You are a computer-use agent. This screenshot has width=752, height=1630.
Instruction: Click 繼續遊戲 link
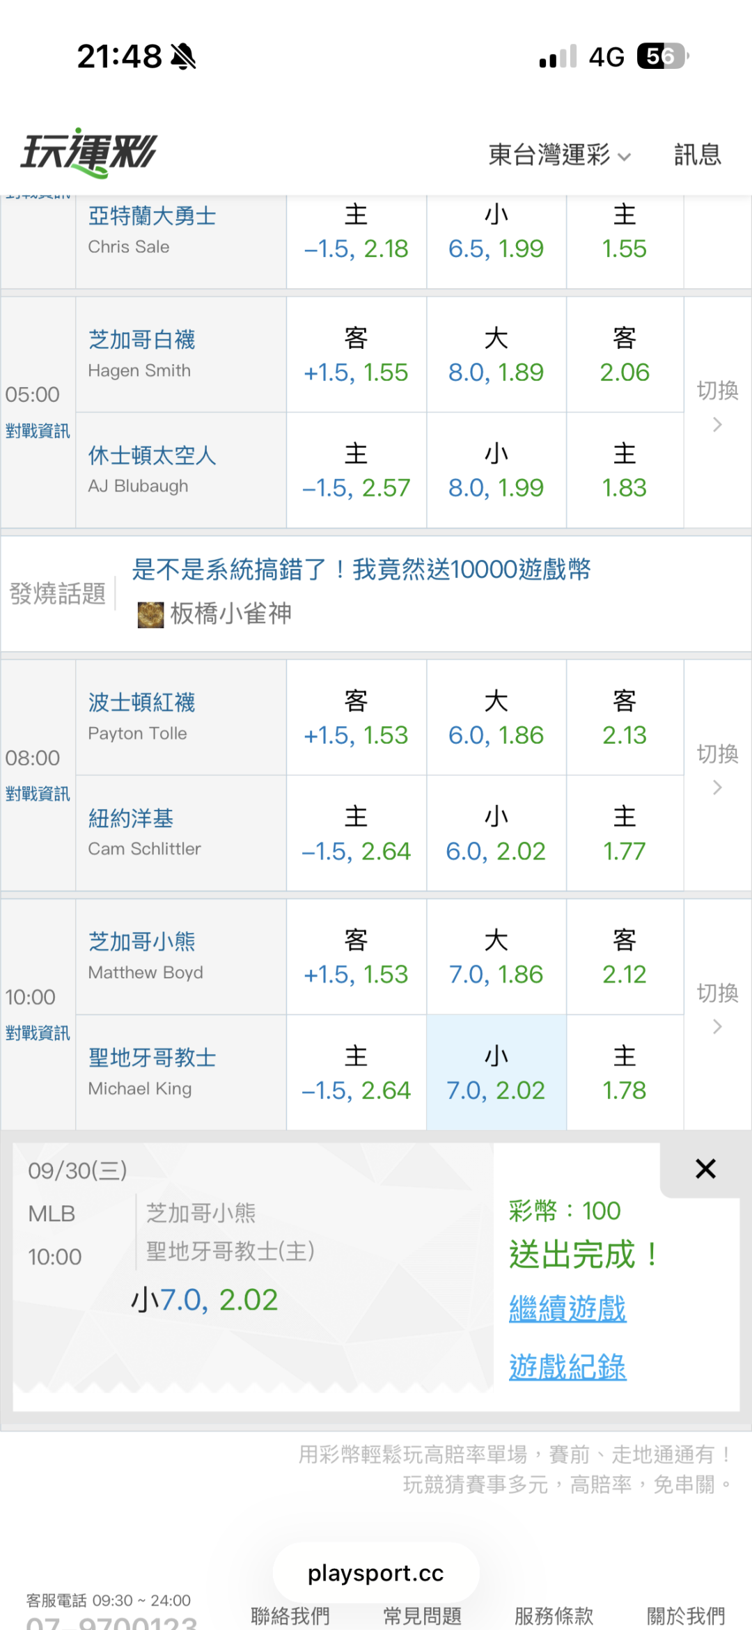(567, 1309)
